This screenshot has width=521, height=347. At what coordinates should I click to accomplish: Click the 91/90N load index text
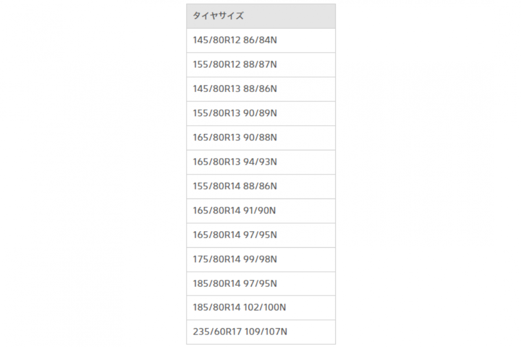(x=259, y=211)
